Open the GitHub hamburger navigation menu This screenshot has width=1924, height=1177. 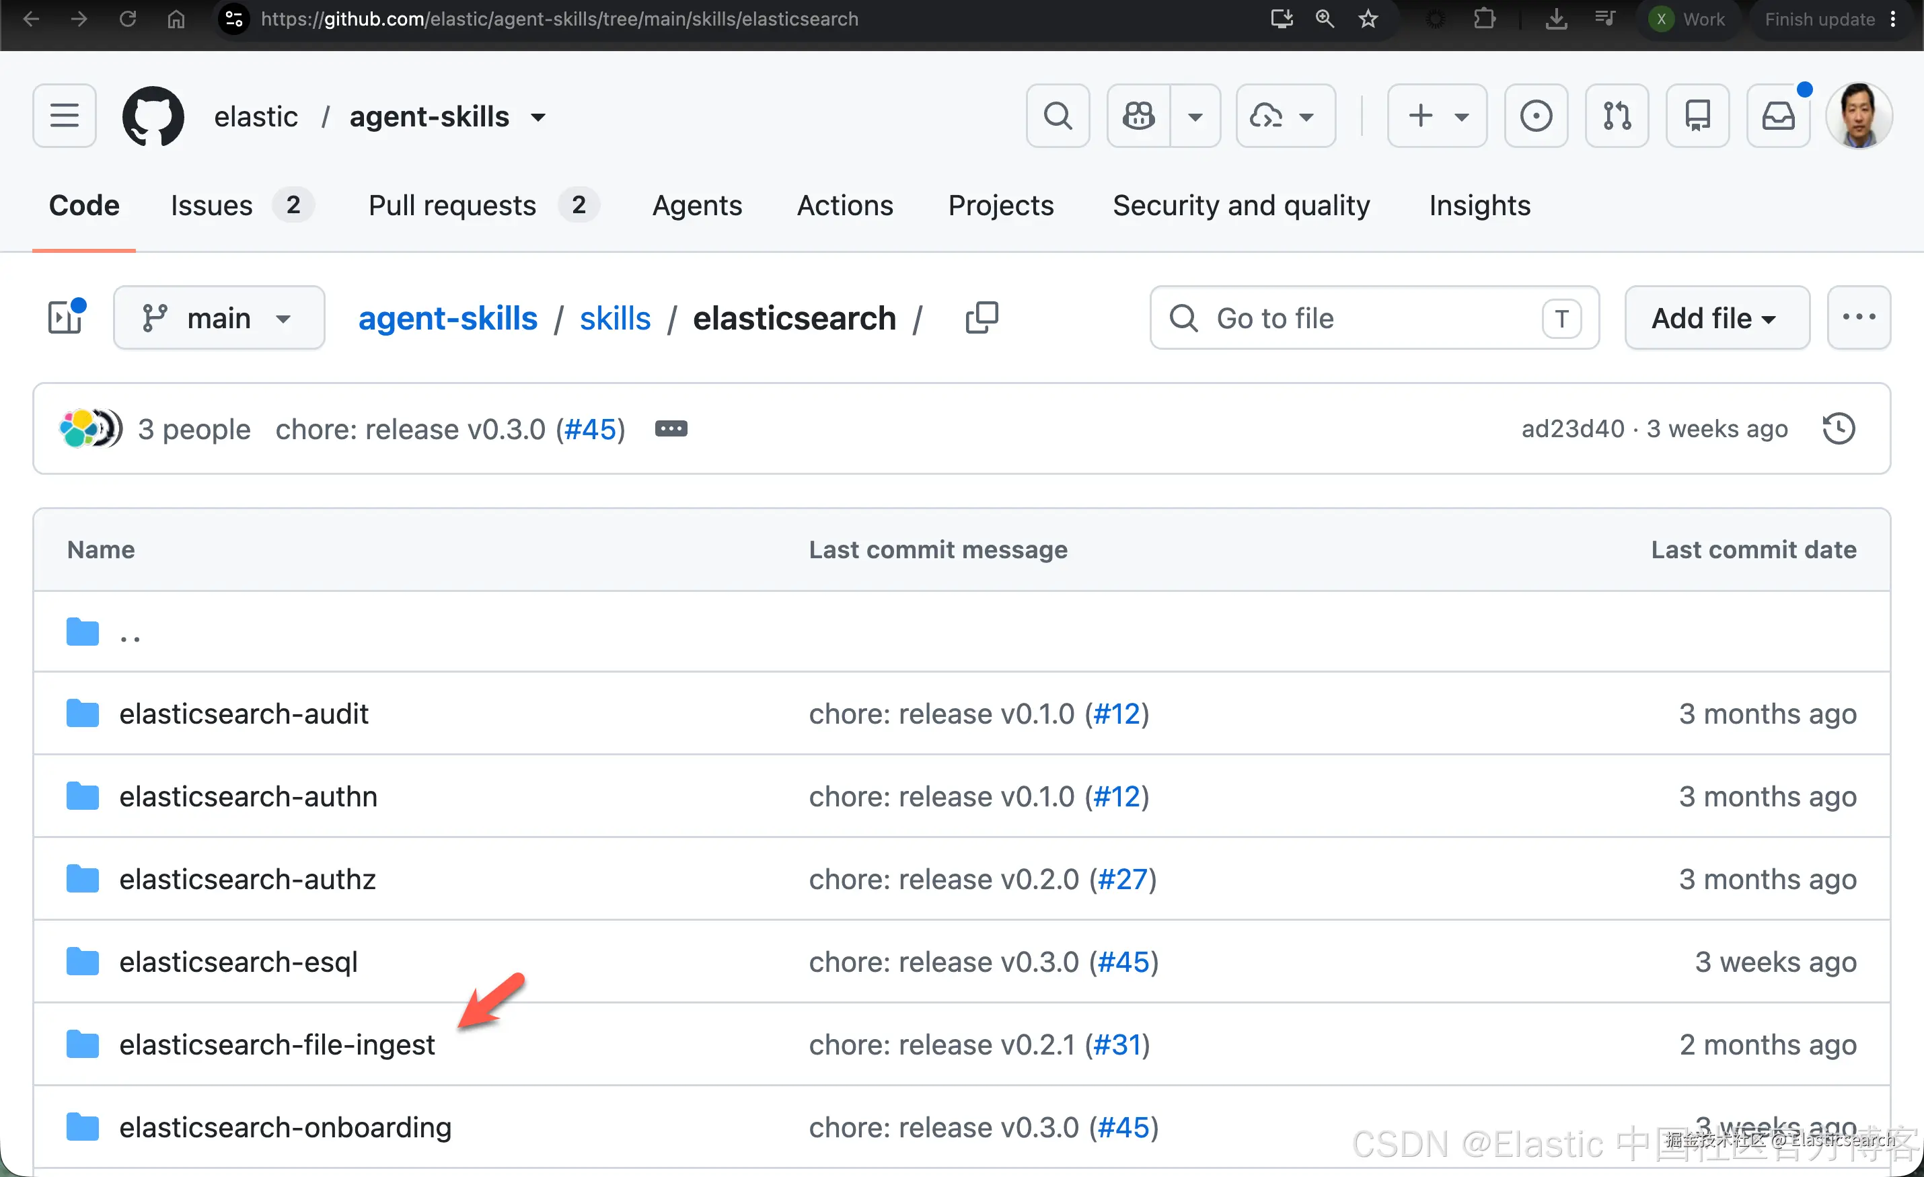click(64, 116)
